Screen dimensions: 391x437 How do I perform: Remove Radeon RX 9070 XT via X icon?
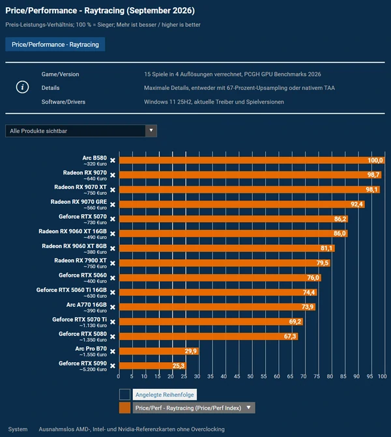112,190
